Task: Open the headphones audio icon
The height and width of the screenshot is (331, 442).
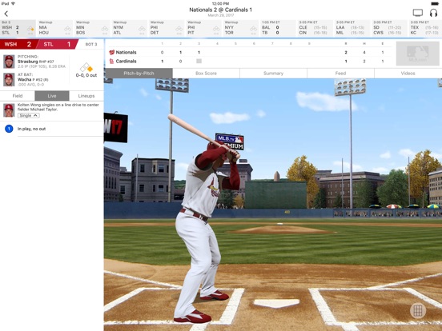Action: [433, 13]
